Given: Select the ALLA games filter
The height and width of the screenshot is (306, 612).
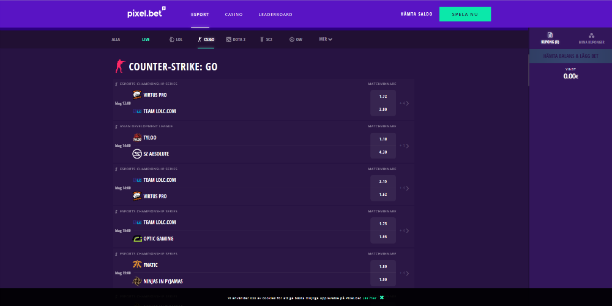Looking at the screenshot, I should pos(116,39).
